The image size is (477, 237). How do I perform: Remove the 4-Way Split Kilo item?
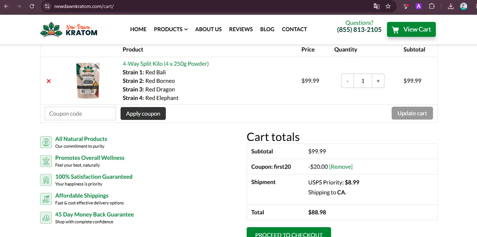pos(49,81)
